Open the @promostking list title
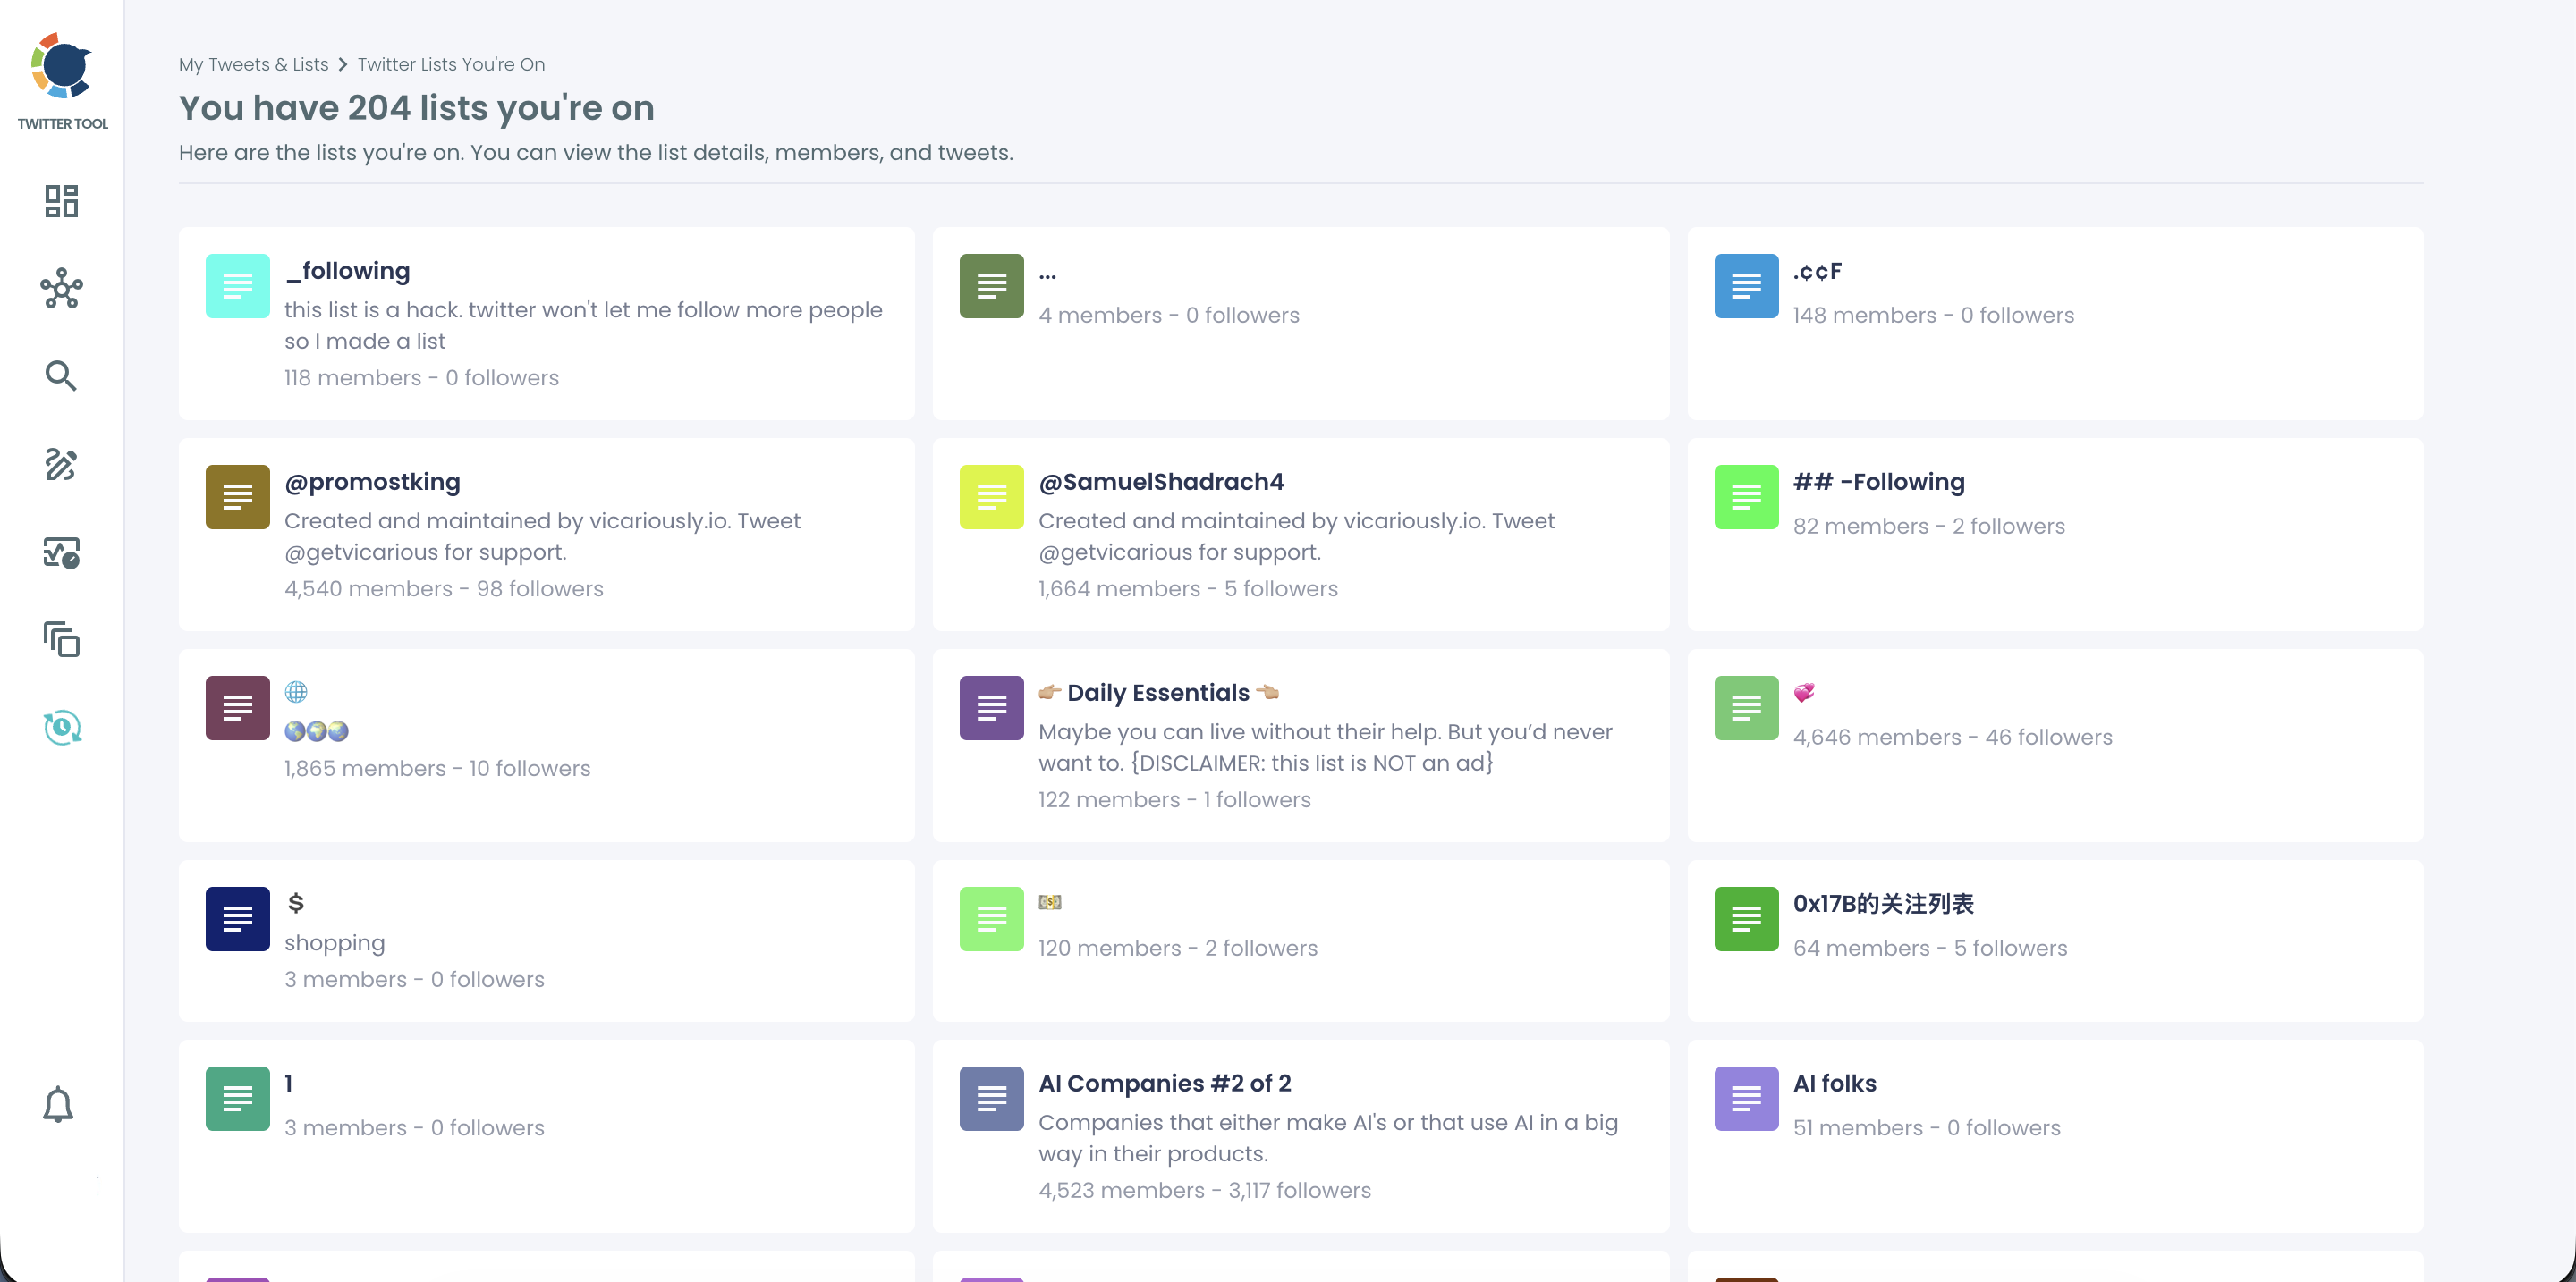2576x1282 pixels. click(x=373, y=482)
